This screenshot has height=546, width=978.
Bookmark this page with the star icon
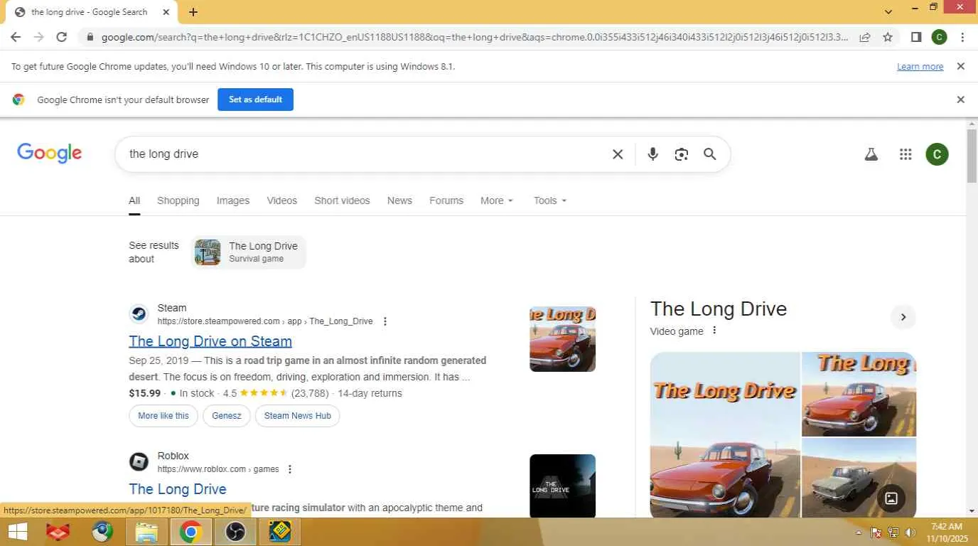pyautogui.click(x=888, y=37)
